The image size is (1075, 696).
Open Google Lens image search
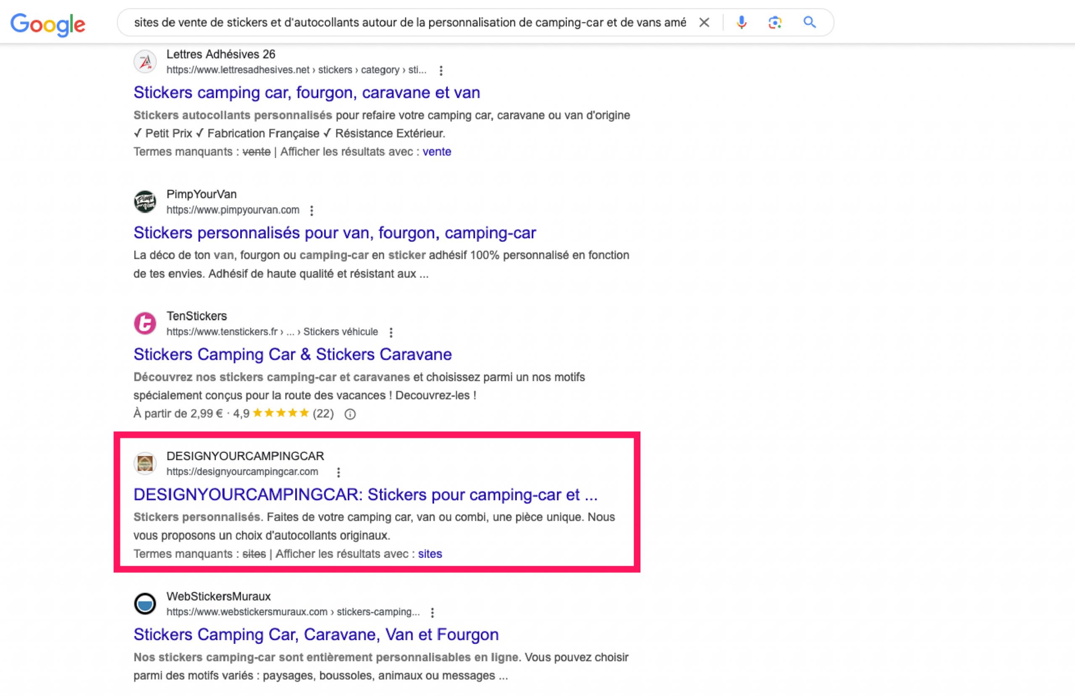tap(775, 22)
